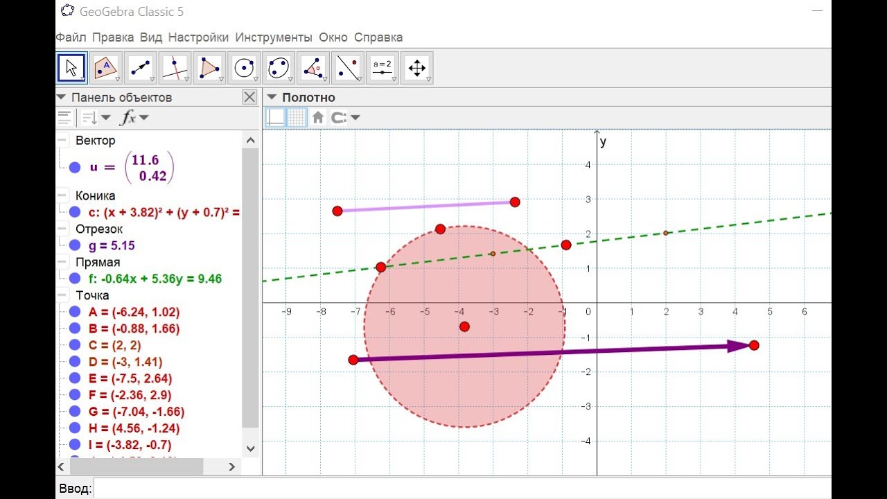Select the Move Graphics View tool

(417, 68)
